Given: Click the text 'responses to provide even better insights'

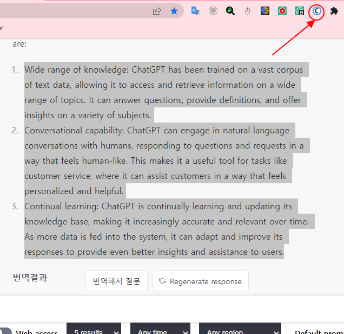Looking at the screenshot, I should (x=106, y=252).
